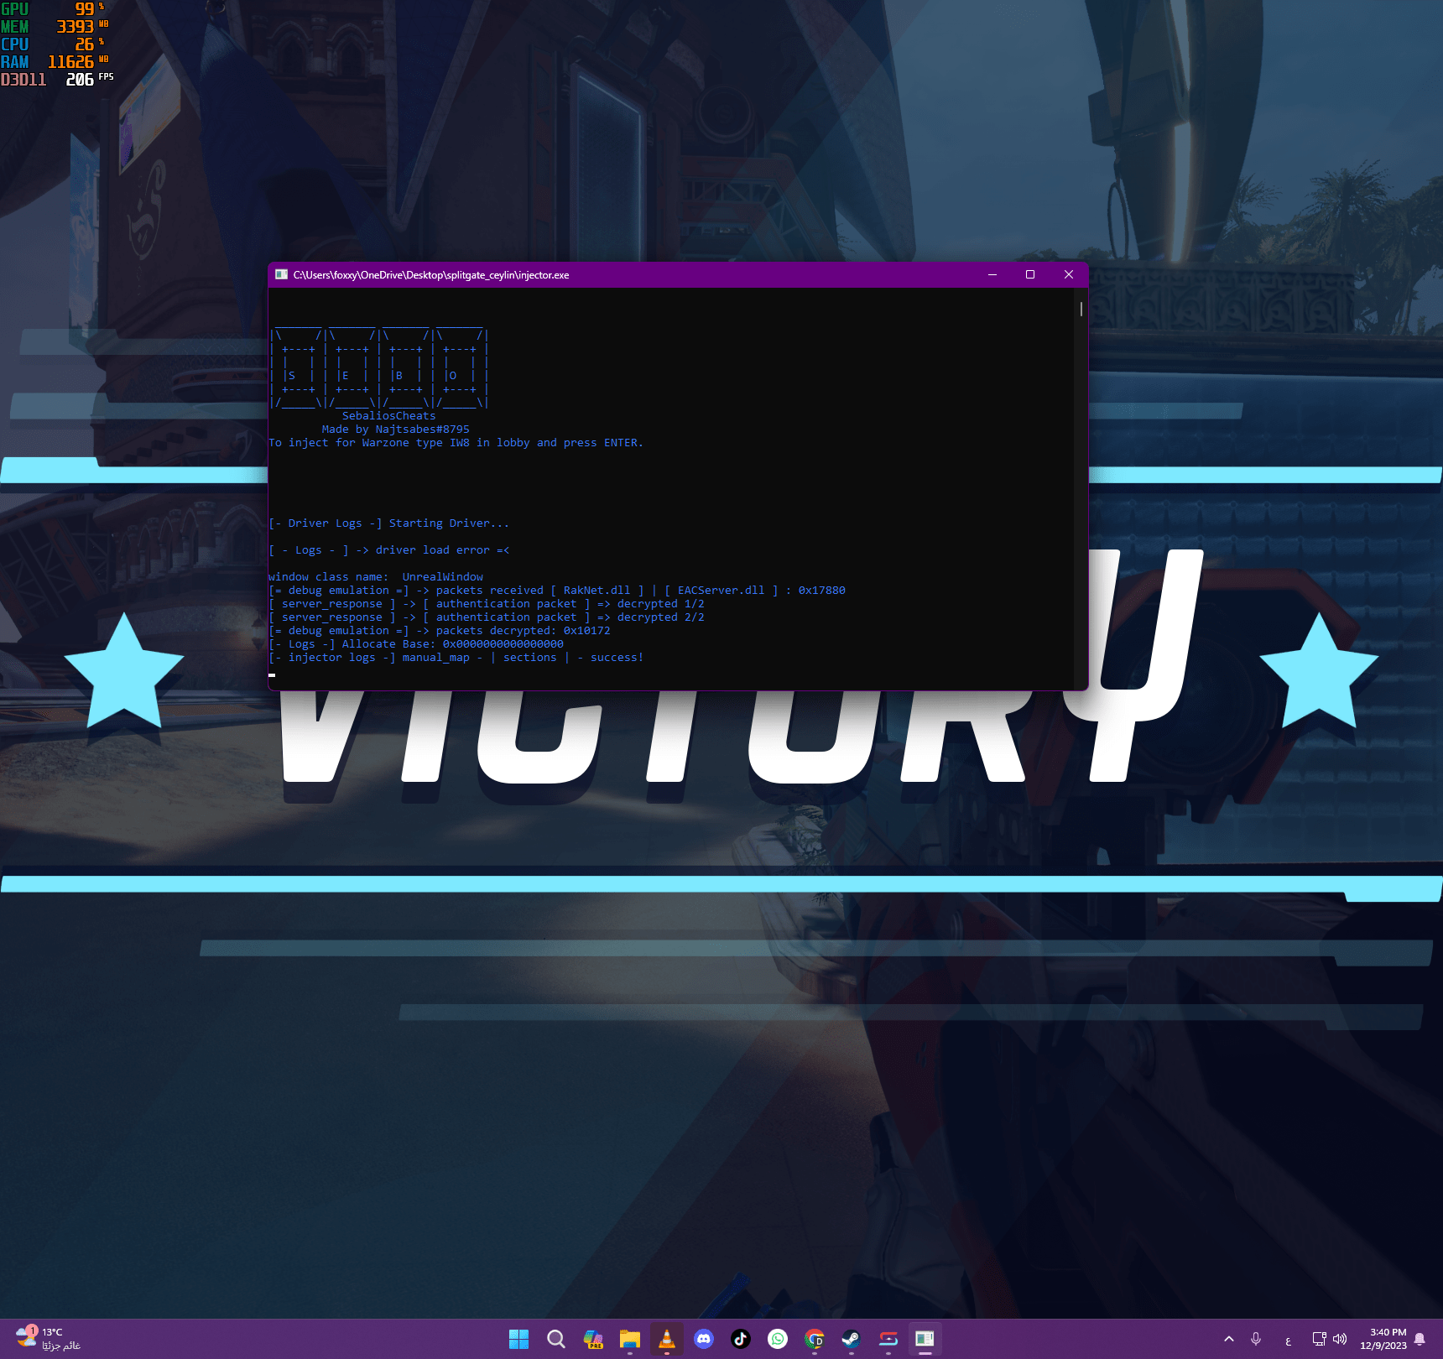Click the injector.exe title bar path text

pyautogui.click(x=431, y=275)
